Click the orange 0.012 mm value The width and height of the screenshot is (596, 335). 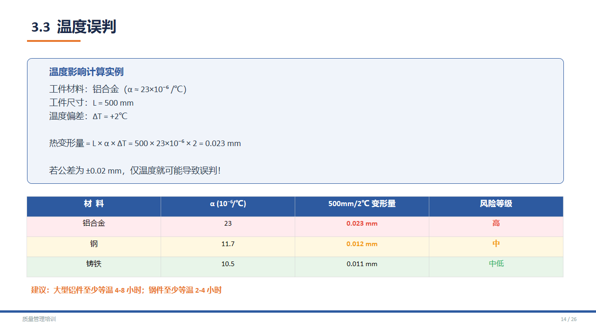coord(362,244)
